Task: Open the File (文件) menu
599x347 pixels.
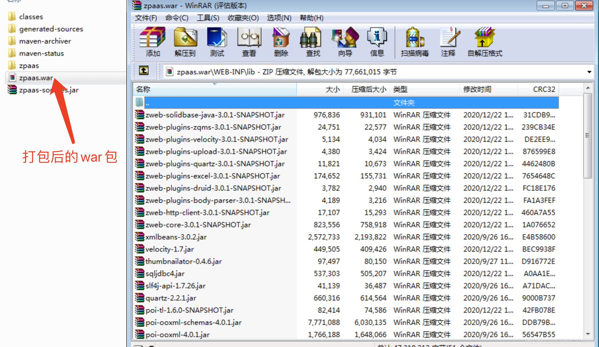Action: point(146,18)
